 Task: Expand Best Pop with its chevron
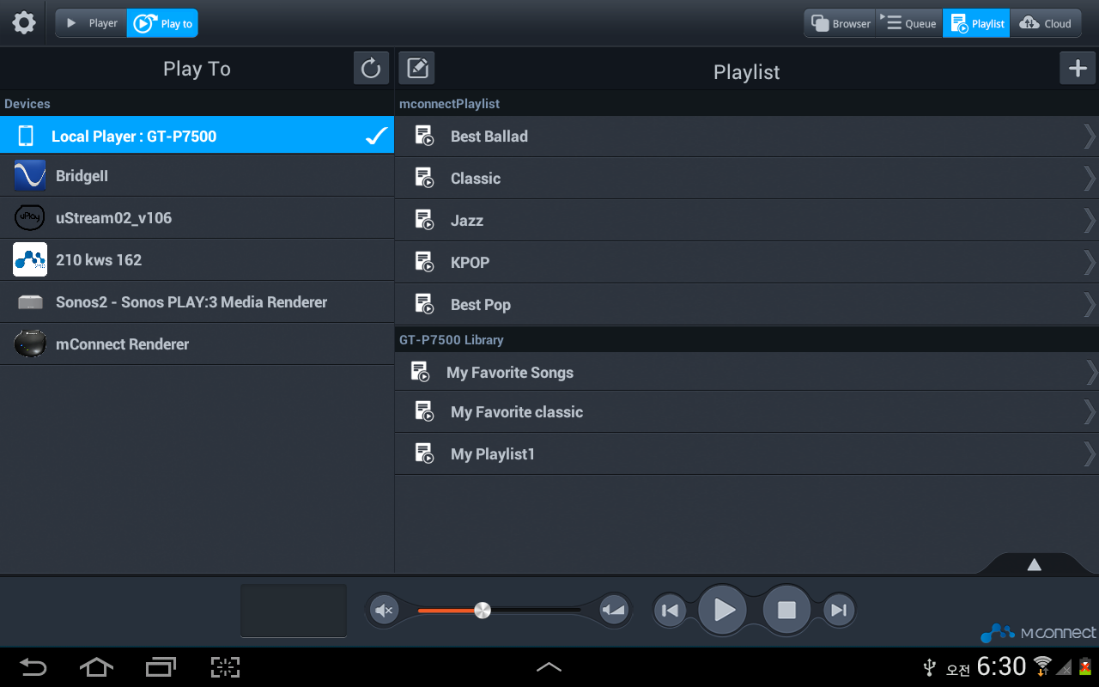click(x=1090, y=304)
